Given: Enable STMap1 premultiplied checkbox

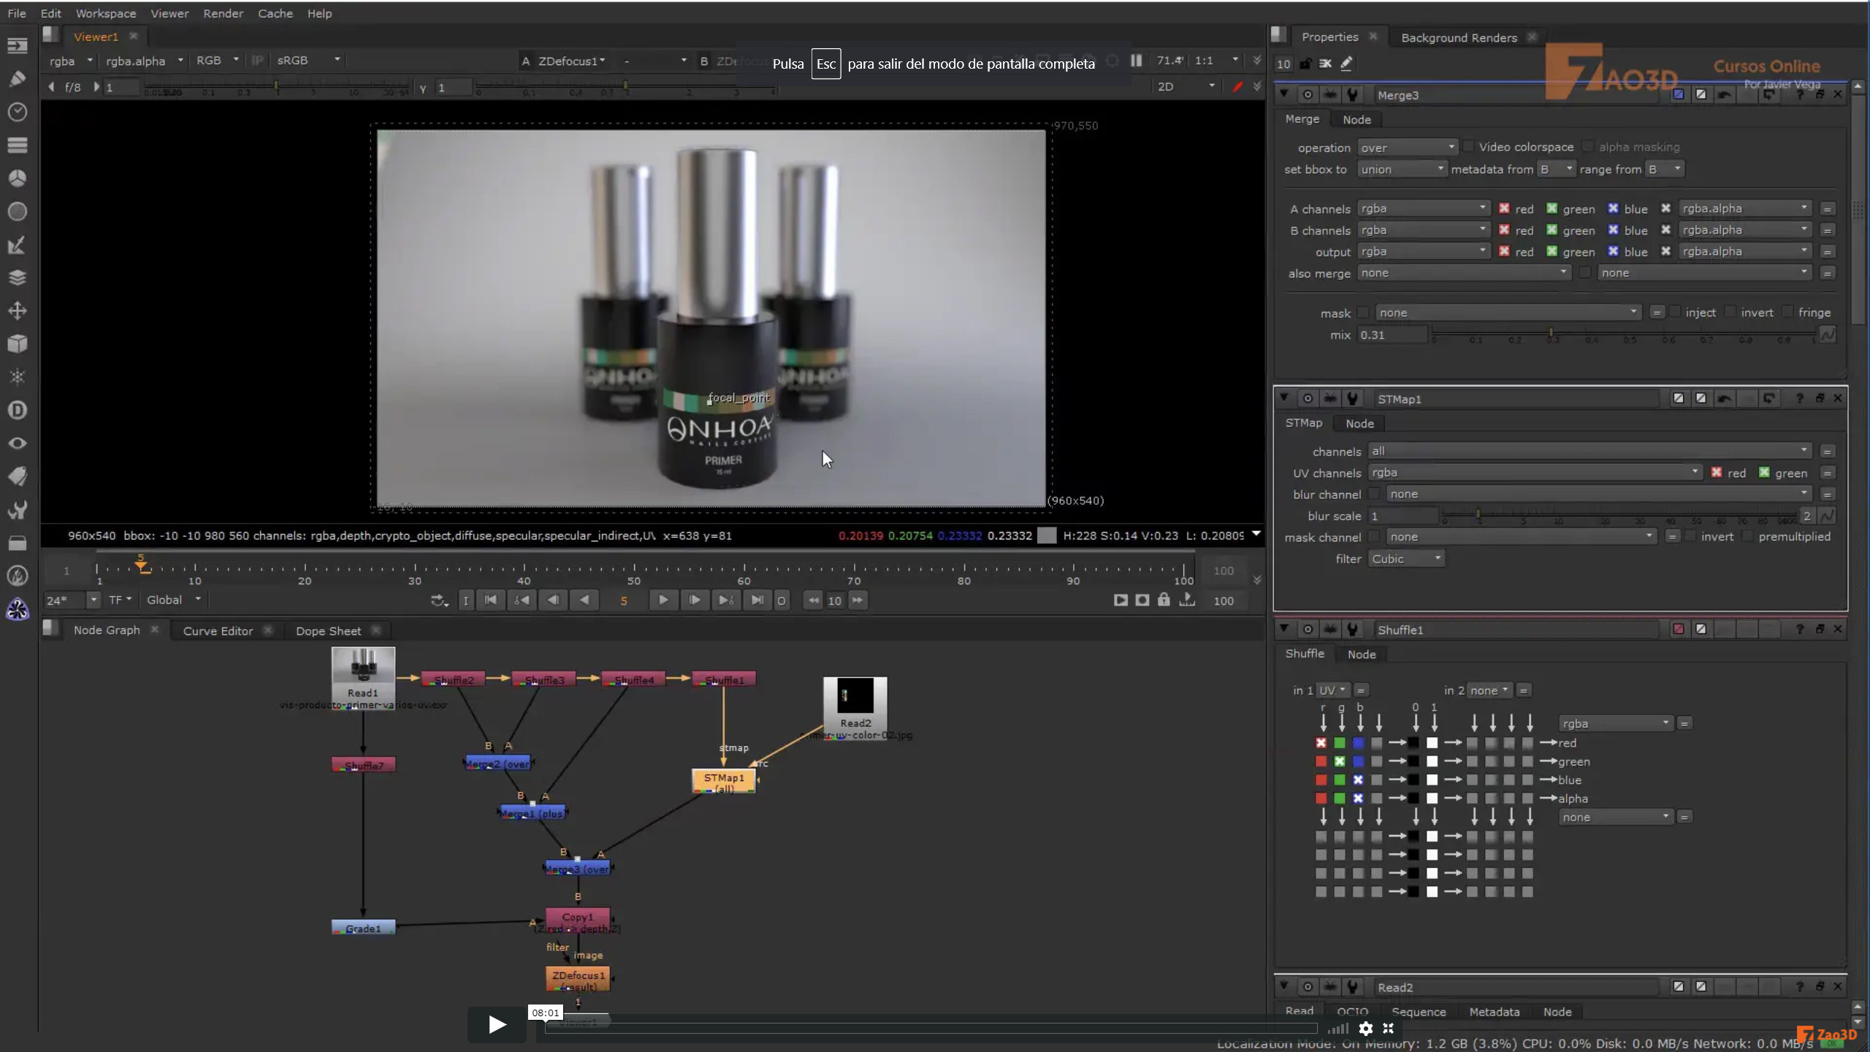Looking at the screenshot, I should click(x=1747, y=536).
